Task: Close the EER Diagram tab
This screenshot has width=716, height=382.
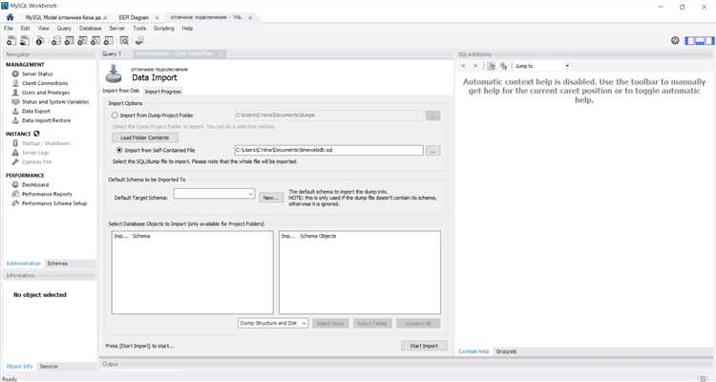Action: pyautogui.click(x=158, y=18)
